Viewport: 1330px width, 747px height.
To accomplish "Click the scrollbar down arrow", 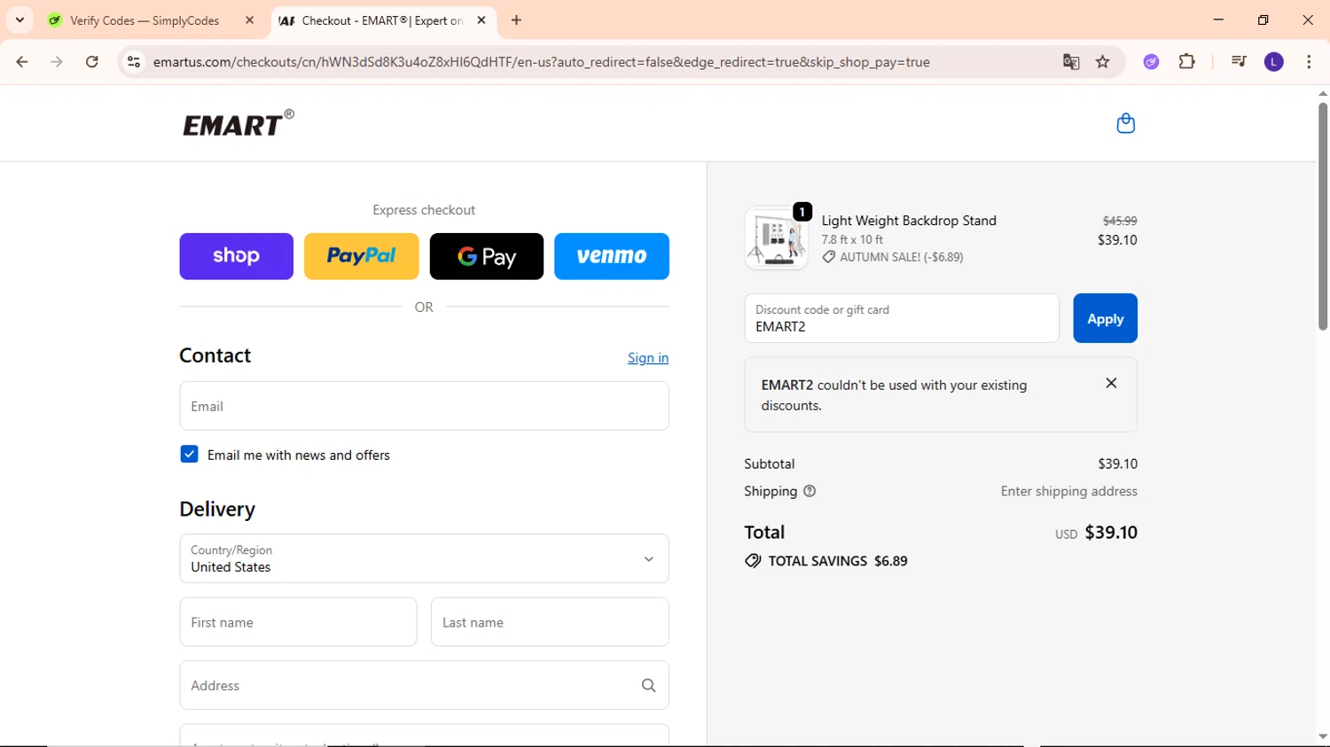I will point(1323,736).
